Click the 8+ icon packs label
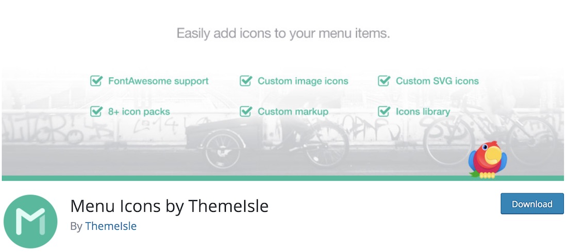567x252 pixels. pyautogui.click(x=139, y=111)
